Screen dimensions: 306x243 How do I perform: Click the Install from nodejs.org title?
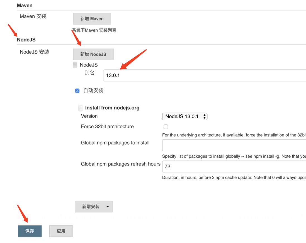coord(112,108)
